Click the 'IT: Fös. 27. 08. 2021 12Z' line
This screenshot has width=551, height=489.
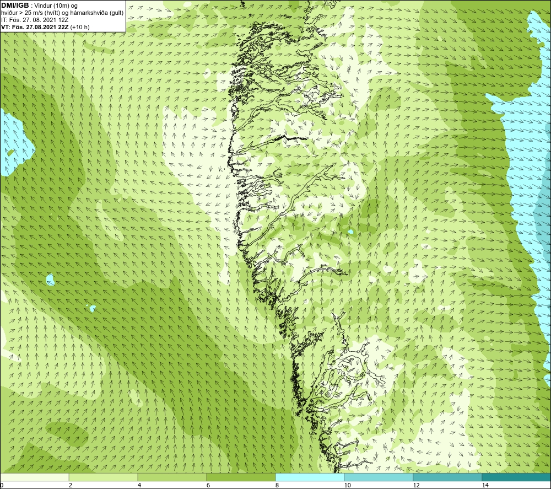35,20
